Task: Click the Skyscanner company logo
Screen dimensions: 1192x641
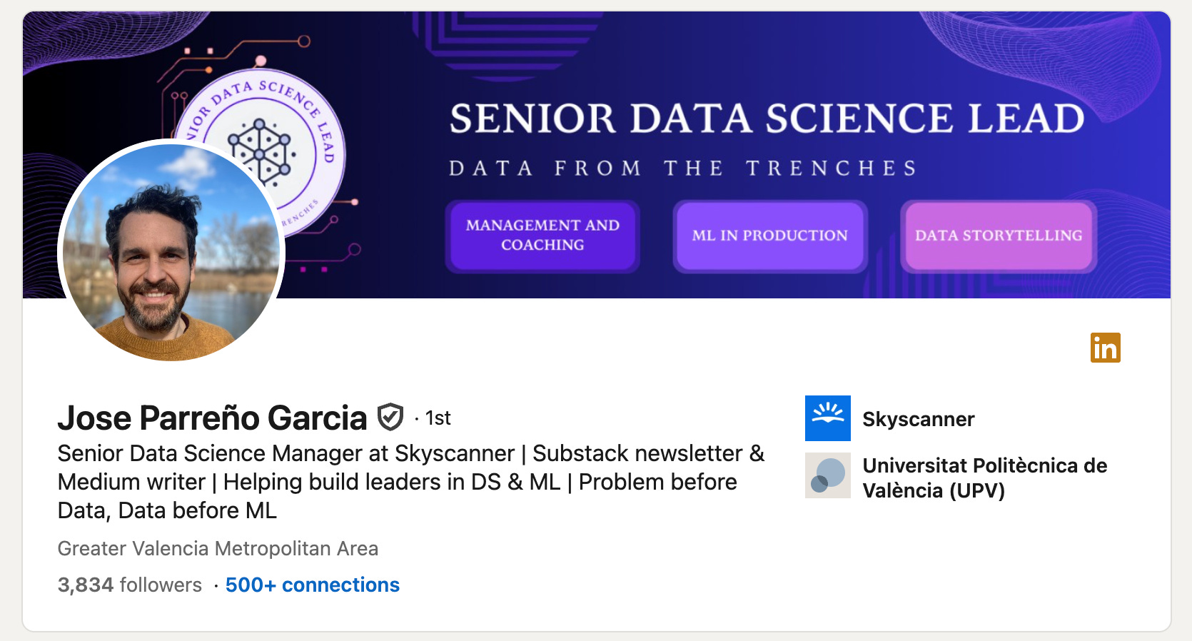Action: tap(827, 418)
